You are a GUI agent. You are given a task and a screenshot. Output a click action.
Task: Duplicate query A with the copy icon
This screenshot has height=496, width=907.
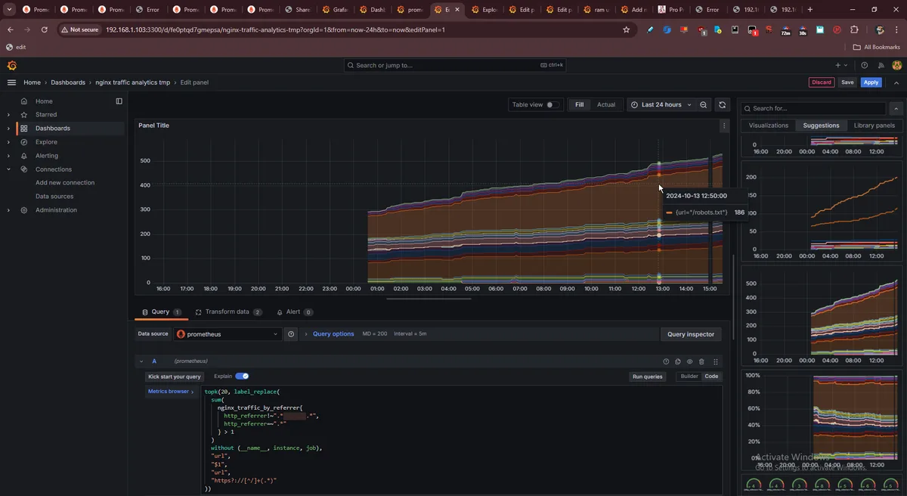678,362
